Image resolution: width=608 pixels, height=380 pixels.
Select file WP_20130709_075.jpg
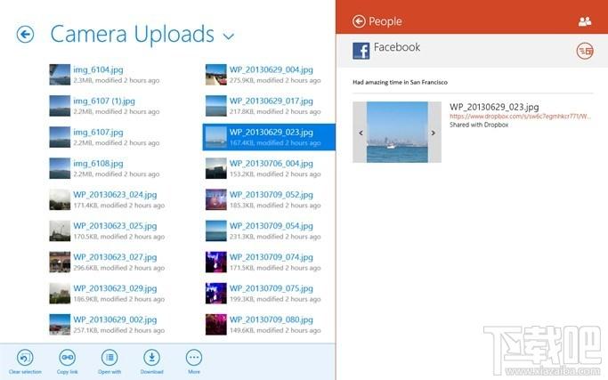[x=263, y=293]
